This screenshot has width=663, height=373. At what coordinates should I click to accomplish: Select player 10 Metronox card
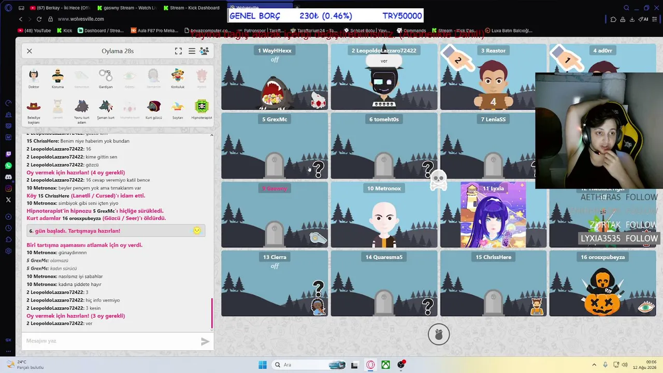coord(384,214)
